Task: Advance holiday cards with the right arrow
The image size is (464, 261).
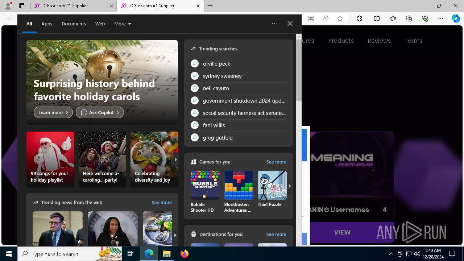Action: click(175, 159)
